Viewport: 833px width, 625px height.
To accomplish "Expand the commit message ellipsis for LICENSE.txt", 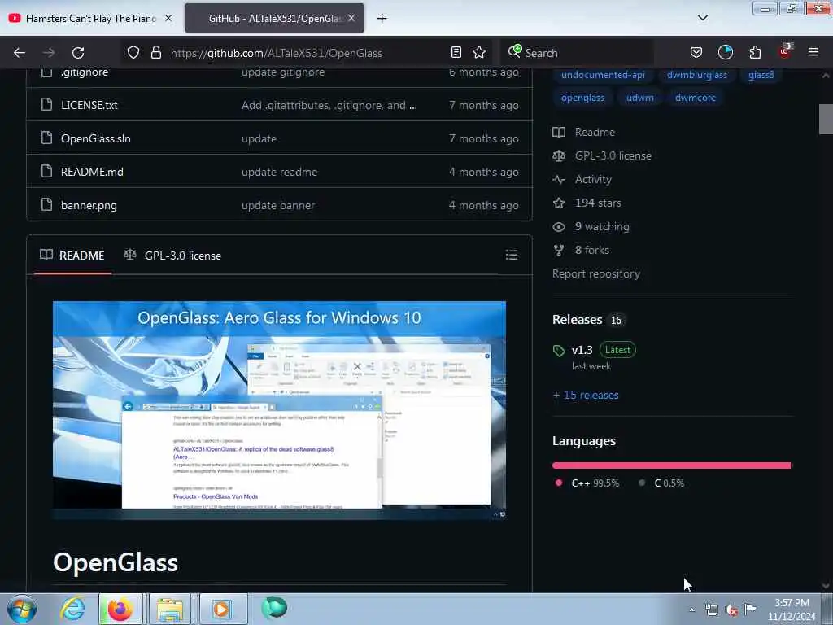I will 413,106.
